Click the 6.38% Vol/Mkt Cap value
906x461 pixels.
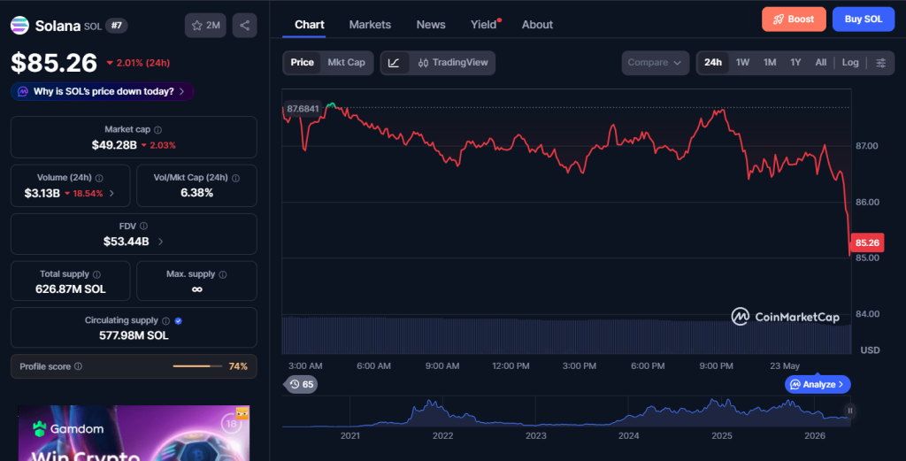point(196,193)
